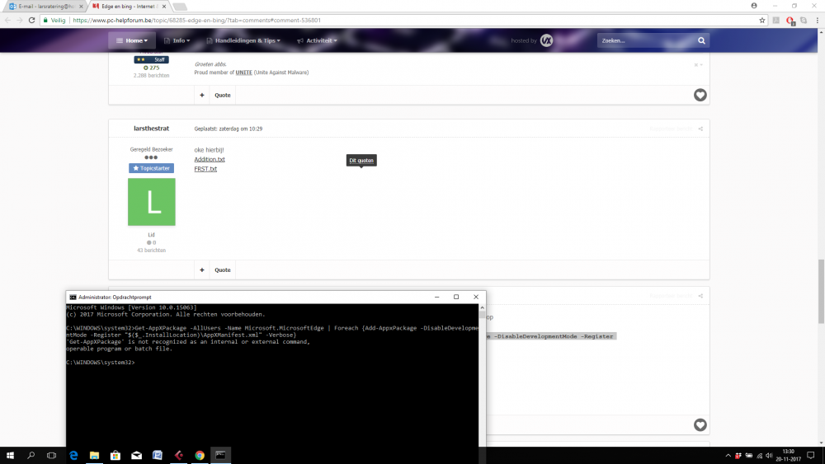Click the Command Prompt scrollbar up arrow
This screenshot has height=464, width=825.
tap(482, 308)
